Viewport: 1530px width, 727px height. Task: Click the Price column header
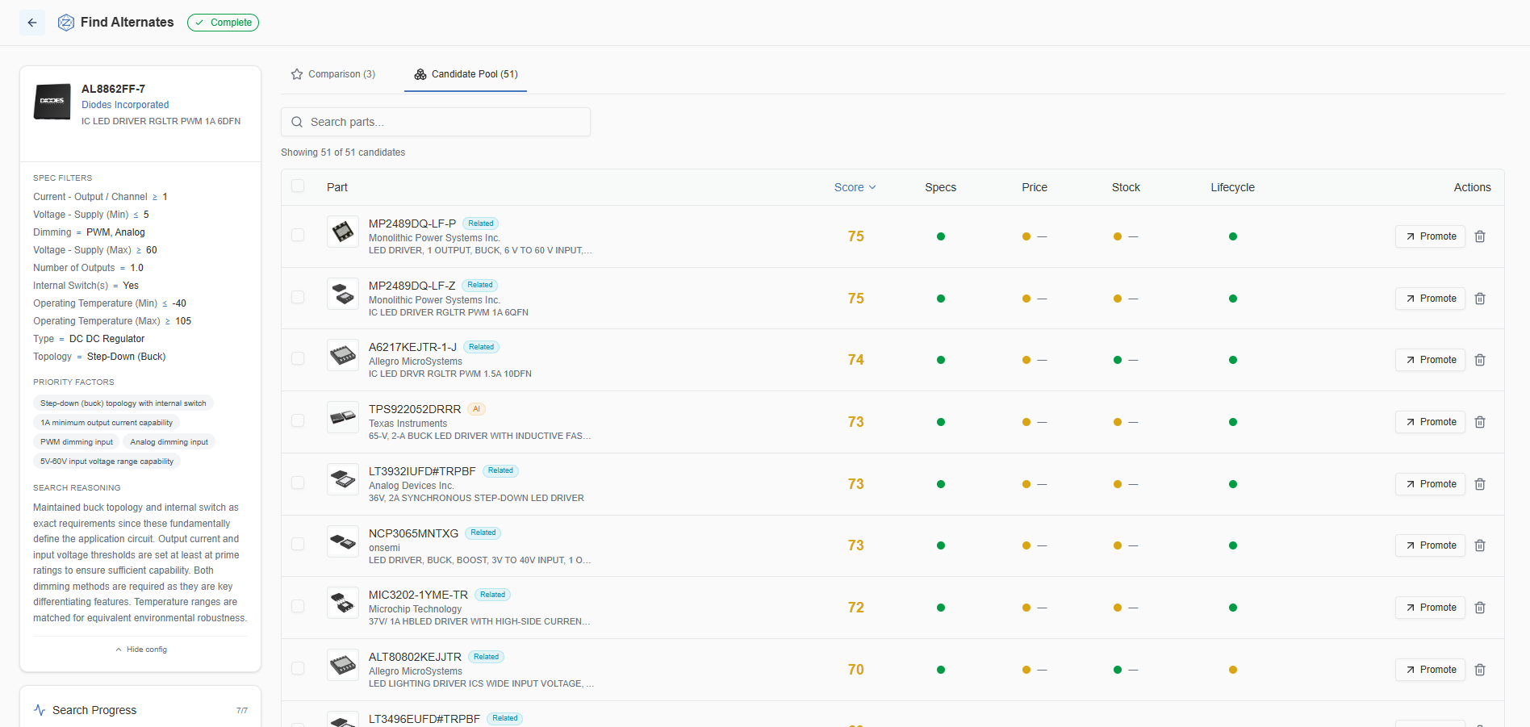pyautogui.click(x=1035, y=187)
